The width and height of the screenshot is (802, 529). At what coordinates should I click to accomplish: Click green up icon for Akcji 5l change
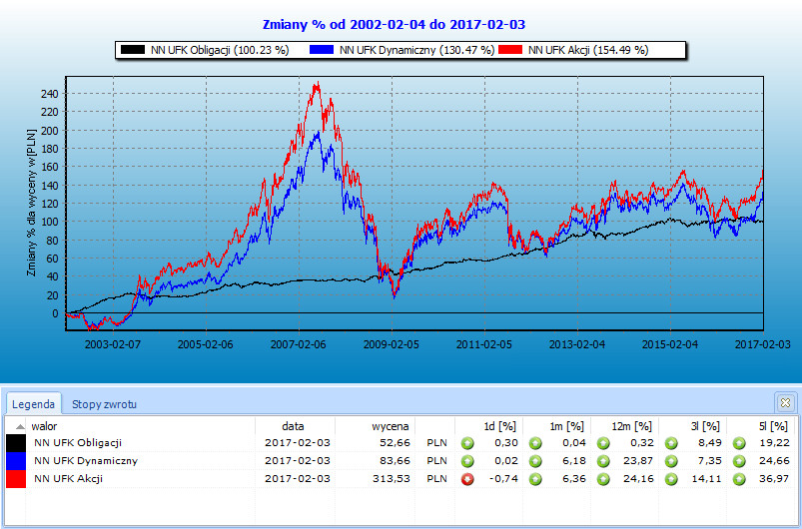pos(740,479)
